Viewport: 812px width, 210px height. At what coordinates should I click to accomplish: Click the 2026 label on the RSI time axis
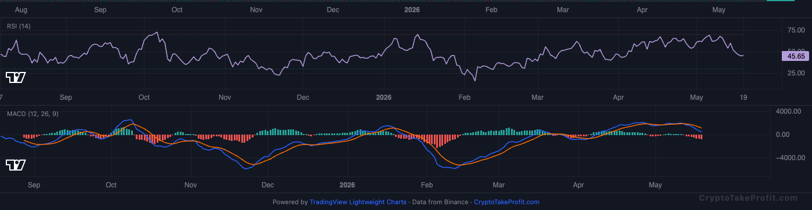coord(383,97)
